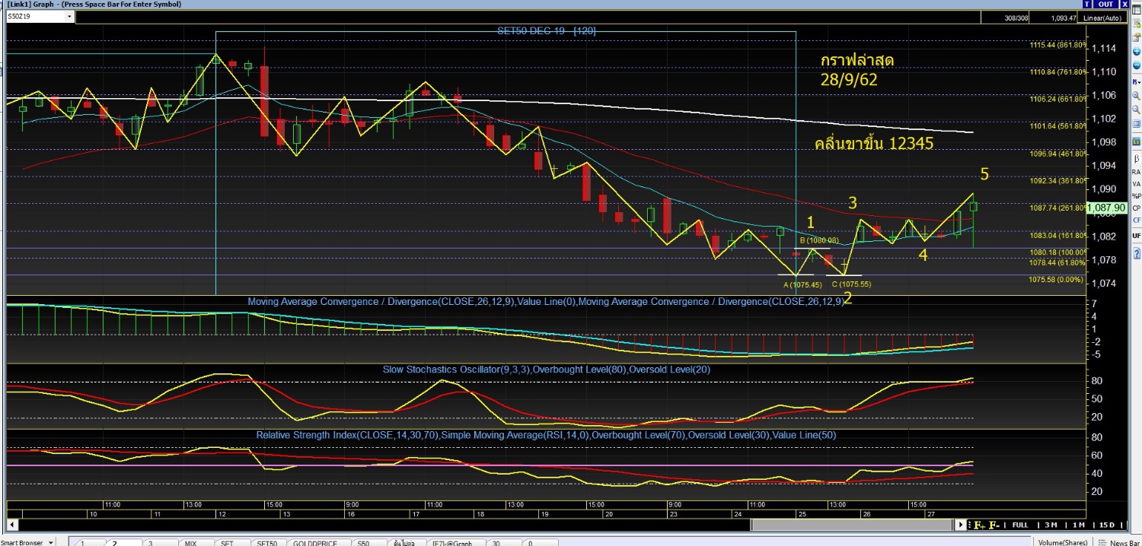Switch to the GOLDDPRICE tab
Image resolution: width=1142 pixels, height=546 pixels.
(x=318, y=542)
